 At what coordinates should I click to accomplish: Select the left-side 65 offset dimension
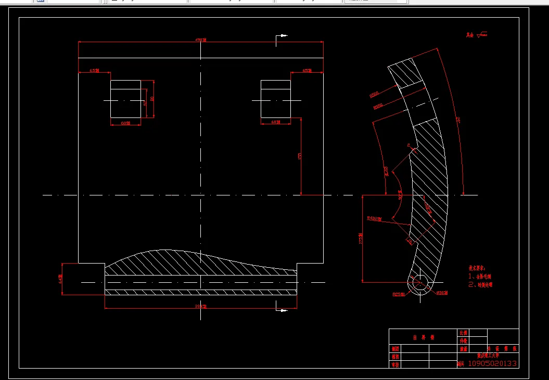tap(95, 70)
